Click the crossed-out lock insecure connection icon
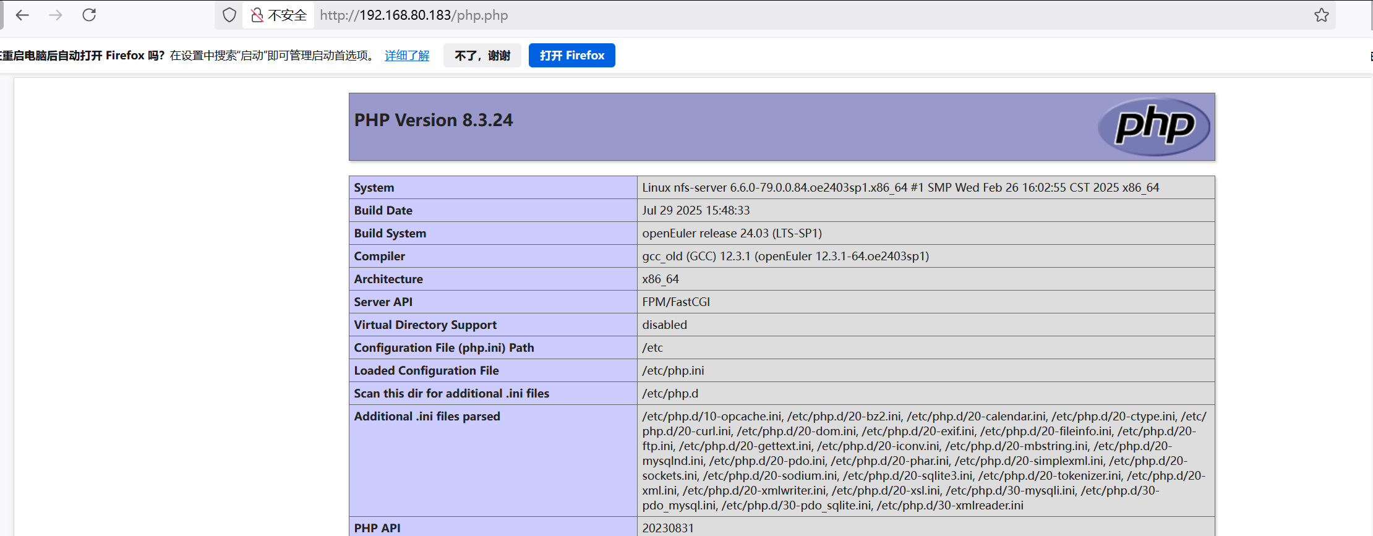 pos(257,15)
